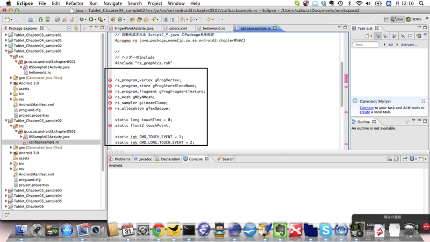Expand the Tablet_Chapter05_sample04 project
Viewport: 430px width, 242px height.
pos(6,196)
